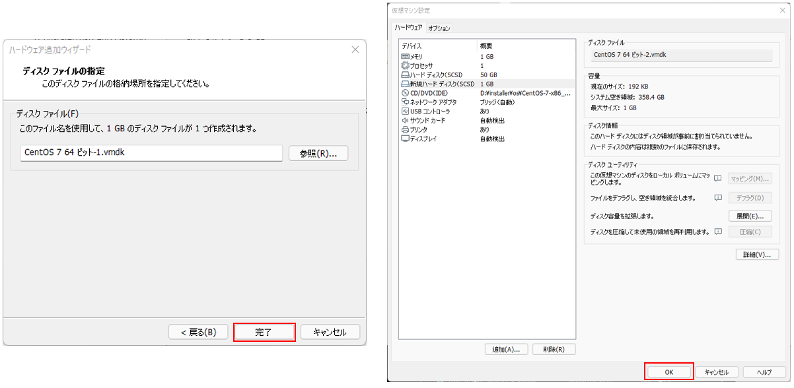Click 完了 in the hardware wizard
Viewport: 794px width, 388px height.
[264, 332]
